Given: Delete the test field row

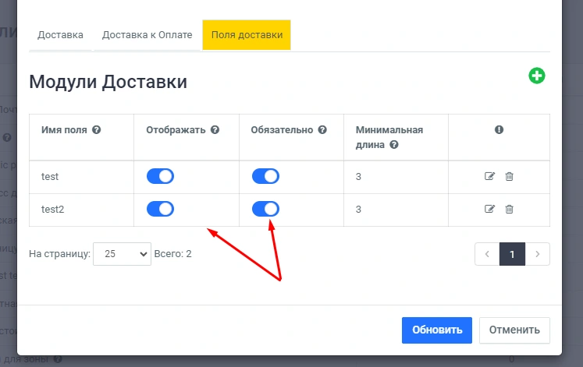Looking at the screenshot, I should coord(509,177).
